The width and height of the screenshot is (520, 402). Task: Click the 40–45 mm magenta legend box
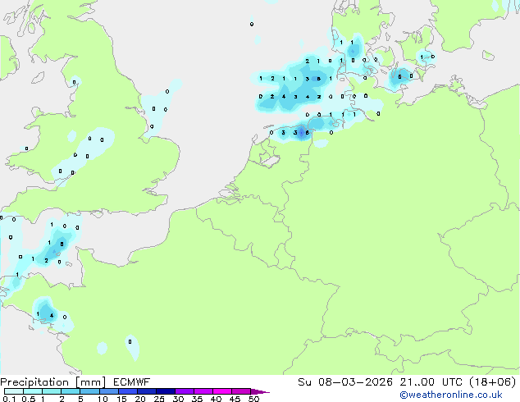pyautogui.click(x=222, y=391)
